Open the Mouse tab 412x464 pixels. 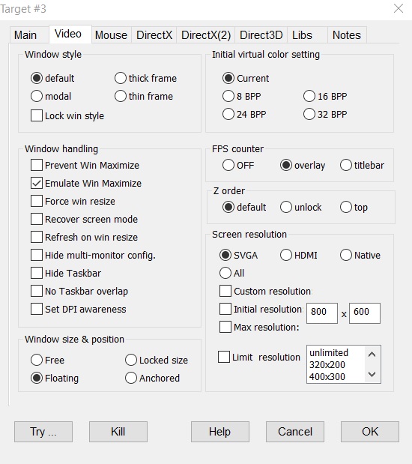pos(111,35)
